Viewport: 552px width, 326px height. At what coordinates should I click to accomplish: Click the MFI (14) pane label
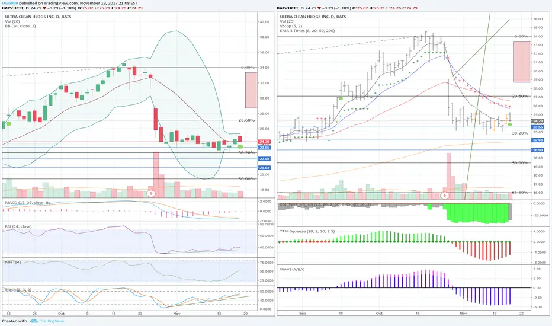pos(12,262)
